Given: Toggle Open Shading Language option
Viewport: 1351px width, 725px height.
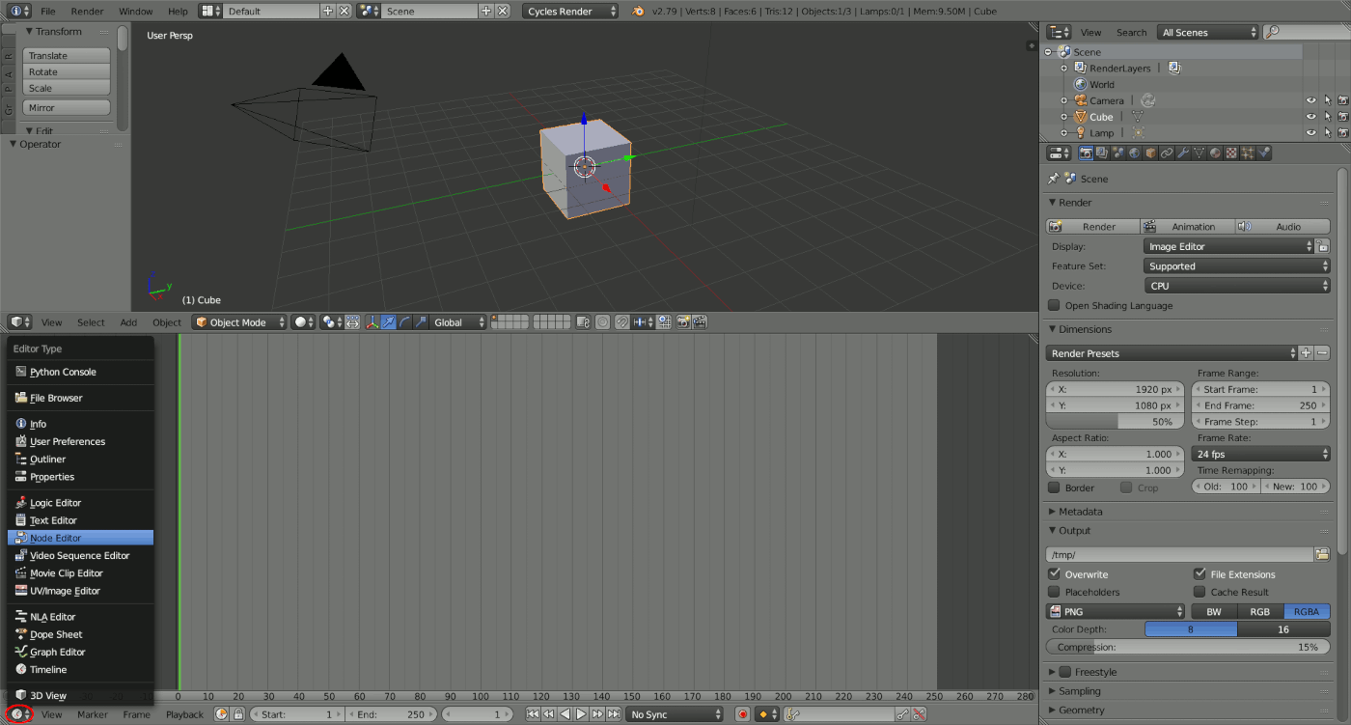Looking at the screenshot, I should 1054,305.
